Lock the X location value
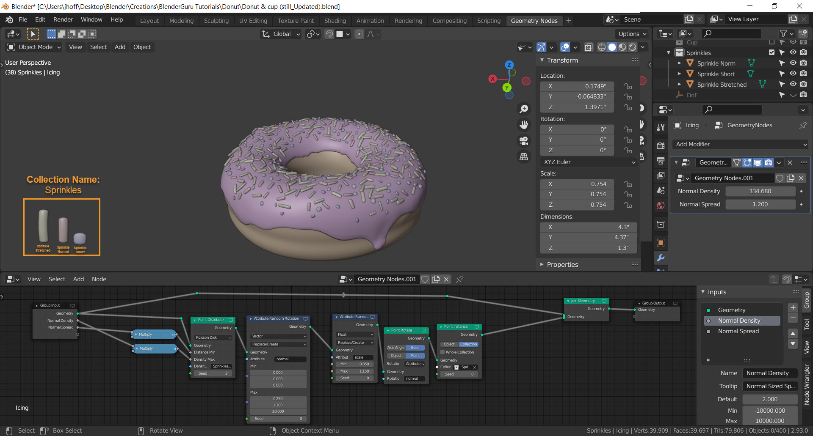This screenshot has height=436, width=813. tap(628, 86)
